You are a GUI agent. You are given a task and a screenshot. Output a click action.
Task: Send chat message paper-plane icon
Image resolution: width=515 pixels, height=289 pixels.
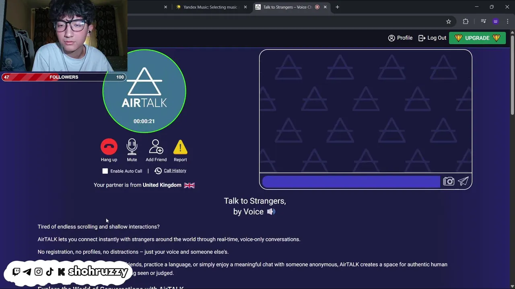tap(463, 181)
